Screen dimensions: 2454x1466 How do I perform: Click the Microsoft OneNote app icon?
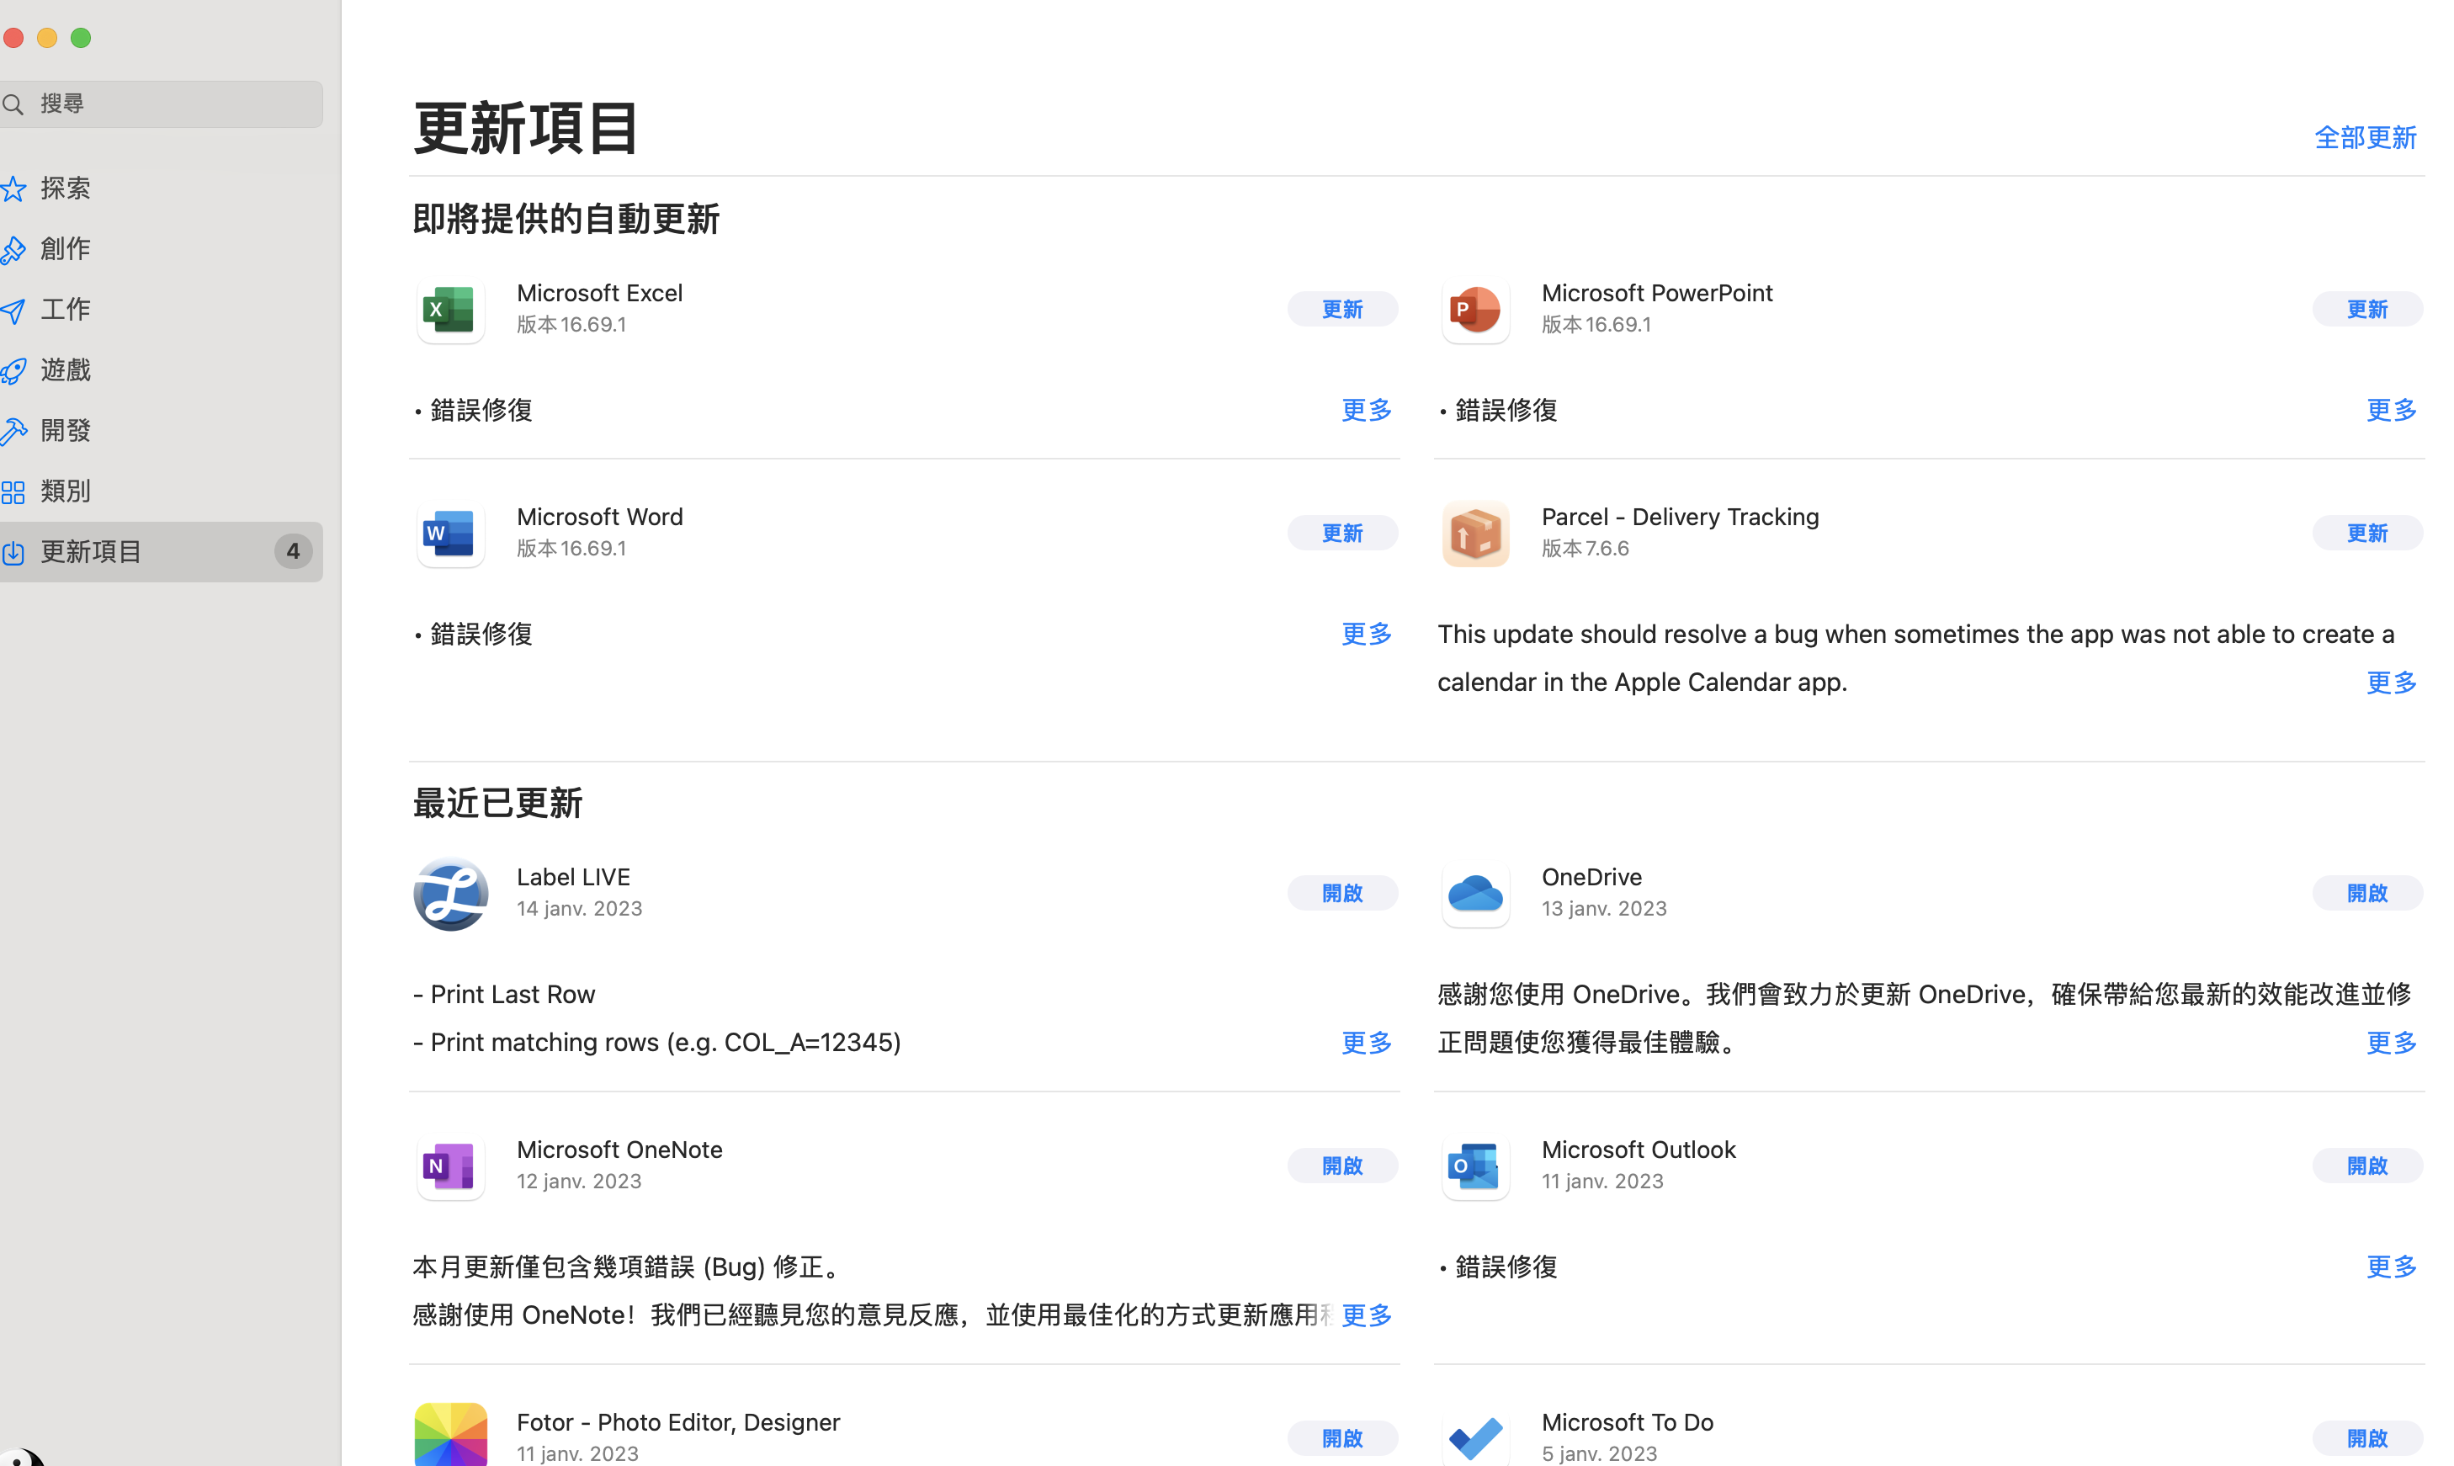(x=449, y=1166)
